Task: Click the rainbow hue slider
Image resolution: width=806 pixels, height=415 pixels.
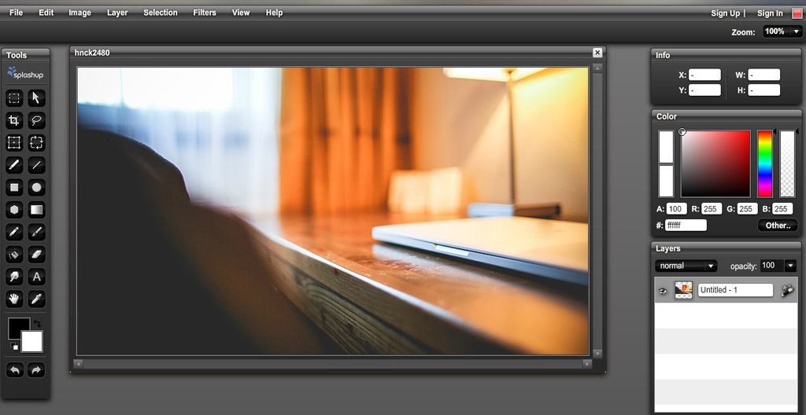Action: (x=765, y=163)
